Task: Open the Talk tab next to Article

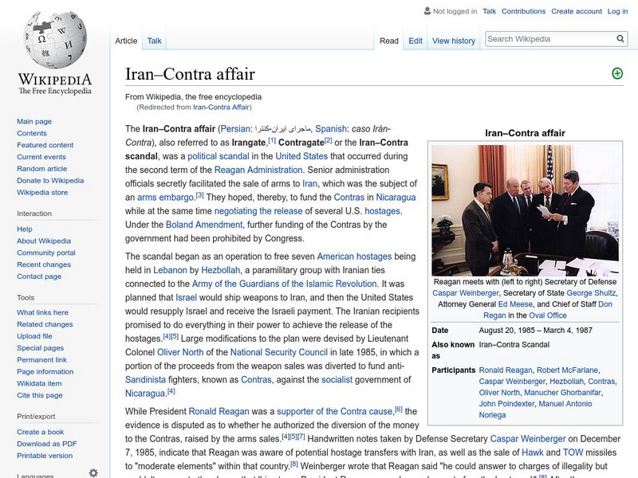Action: [x=154, y=41]
